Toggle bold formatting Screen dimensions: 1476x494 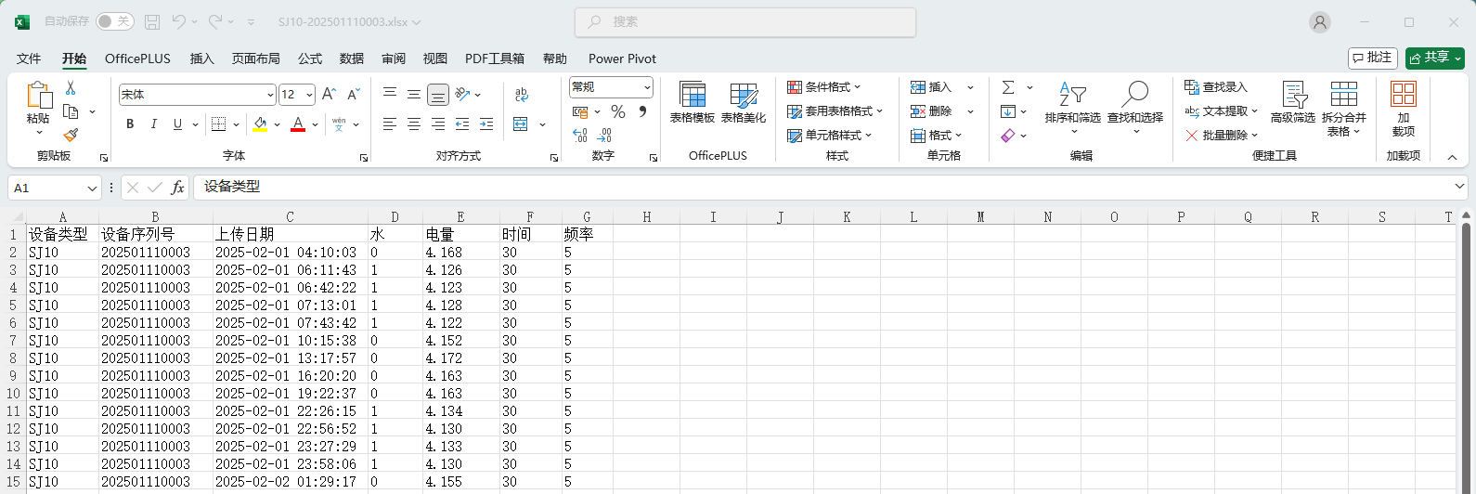pos(130,124)
